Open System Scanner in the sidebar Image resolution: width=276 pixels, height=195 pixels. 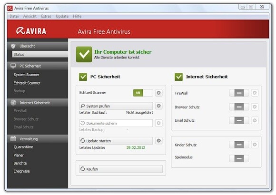[26, 75]
